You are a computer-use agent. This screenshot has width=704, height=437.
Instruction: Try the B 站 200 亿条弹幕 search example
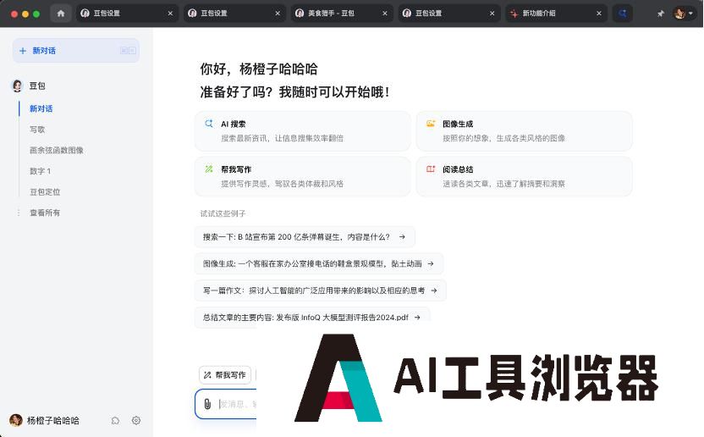tap(305, 236)
